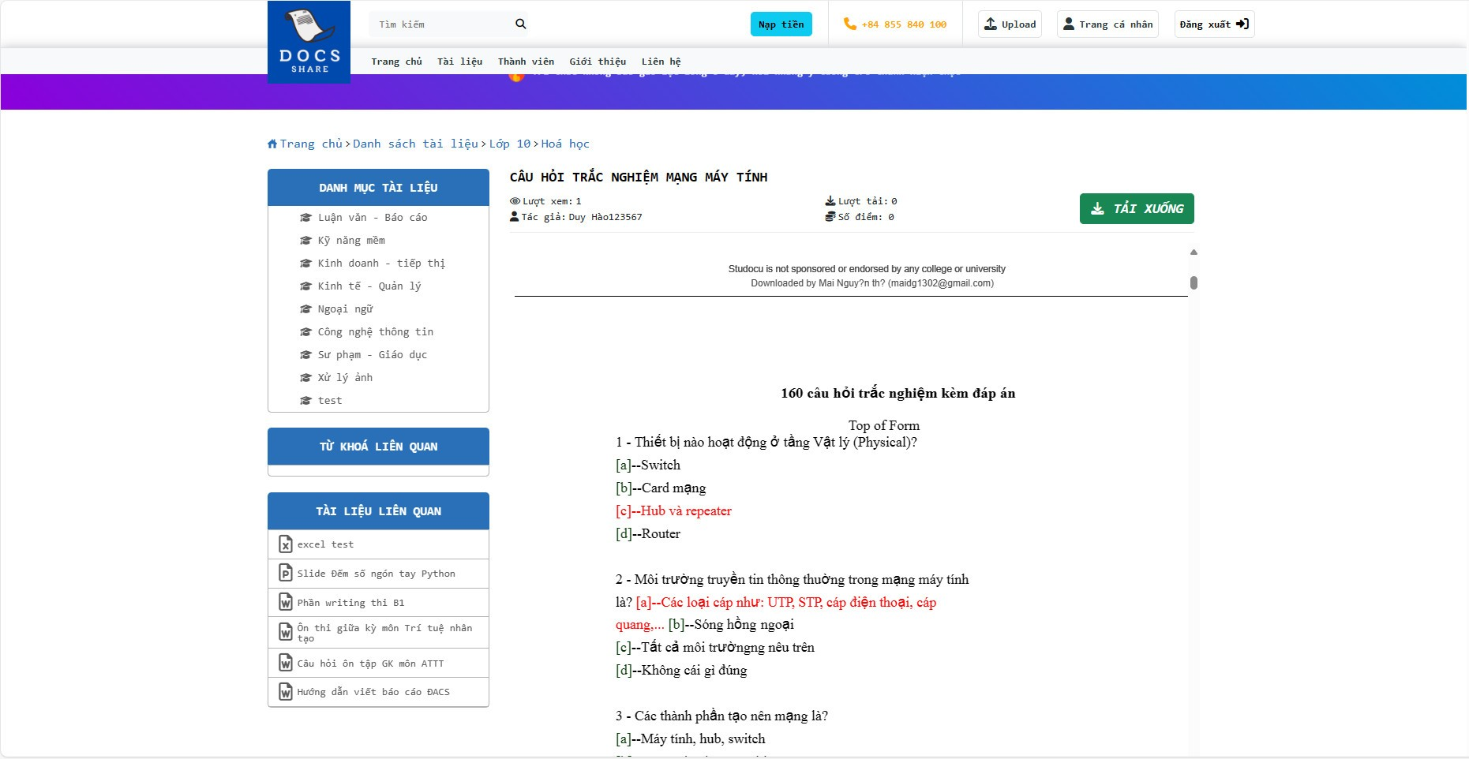Click the Word icon for Ôn thi giữa kỳ
Image resolution: width=1469 pixels, height=759 pixels.
[286, 633]
